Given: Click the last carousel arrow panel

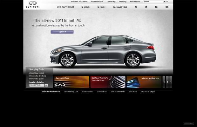Looking at the screenshot, I should tap(171, 82).
